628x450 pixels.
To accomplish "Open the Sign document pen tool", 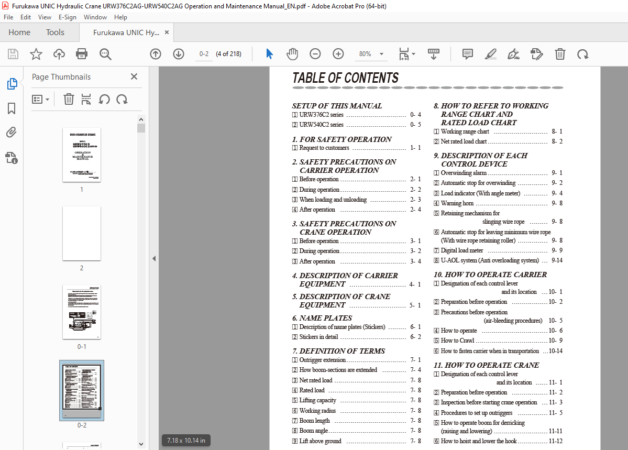I will pyautogui.click(x=513, y=53).
